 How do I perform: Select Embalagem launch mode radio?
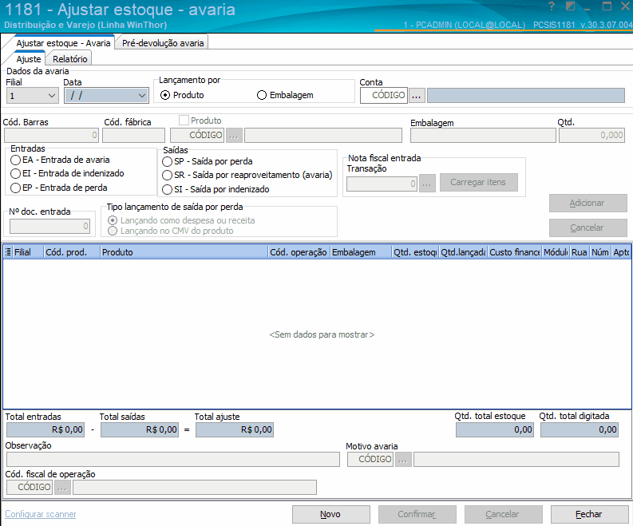pos(262,95)
